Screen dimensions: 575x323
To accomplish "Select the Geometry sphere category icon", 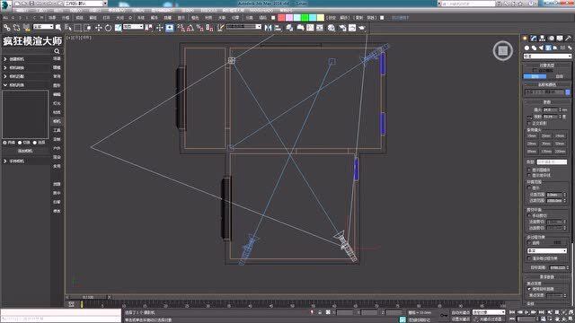I will 527,48.
